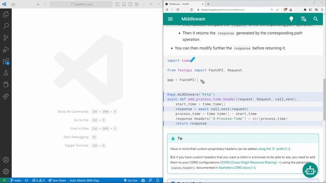This screenshot has height=183, width=326.
Task: Open the Starlette's CORS docs link
Action: click(x=237, y=168)
